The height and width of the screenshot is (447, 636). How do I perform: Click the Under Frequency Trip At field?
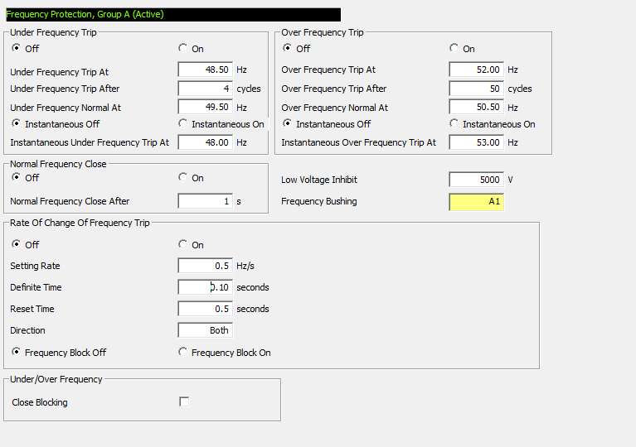point(205,70)
